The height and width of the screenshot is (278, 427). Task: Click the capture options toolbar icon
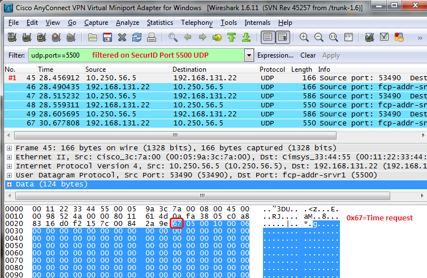[27, 37]
